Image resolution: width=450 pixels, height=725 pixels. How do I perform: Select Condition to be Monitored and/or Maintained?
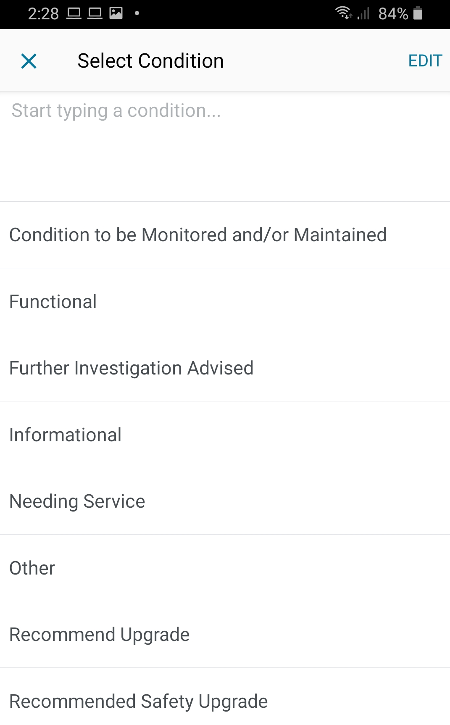coord(197,235)
